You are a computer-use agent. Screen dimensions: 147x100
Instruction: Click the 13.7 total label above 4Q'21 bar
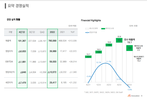[88, 54]
